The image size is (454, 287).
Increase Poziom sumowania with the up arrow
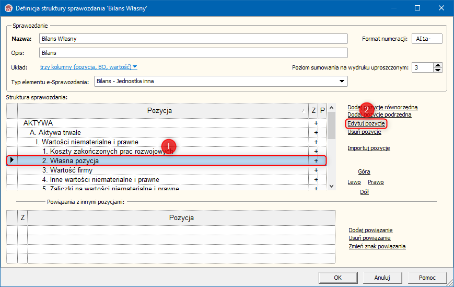438,65
